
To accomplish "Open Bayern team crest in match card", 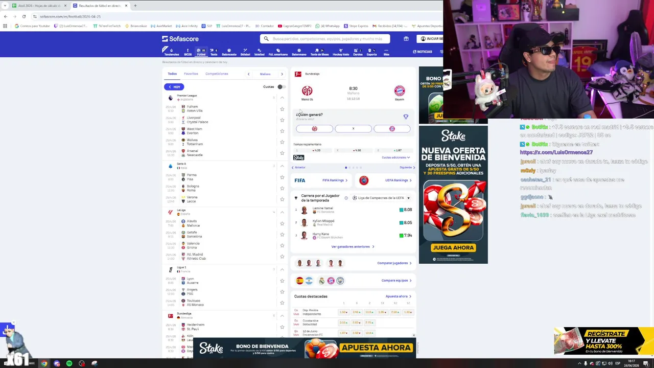I will tap(400, 91).
